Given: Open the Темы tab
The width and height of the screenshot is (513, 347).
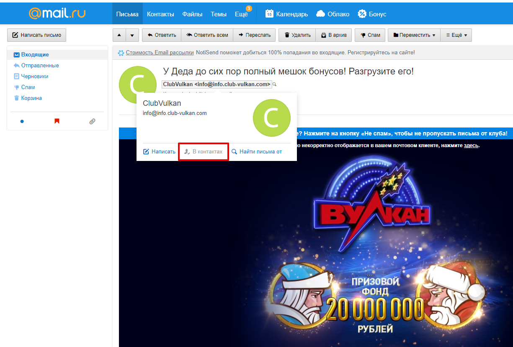Looking at the screenshot, I should [219, 14].
